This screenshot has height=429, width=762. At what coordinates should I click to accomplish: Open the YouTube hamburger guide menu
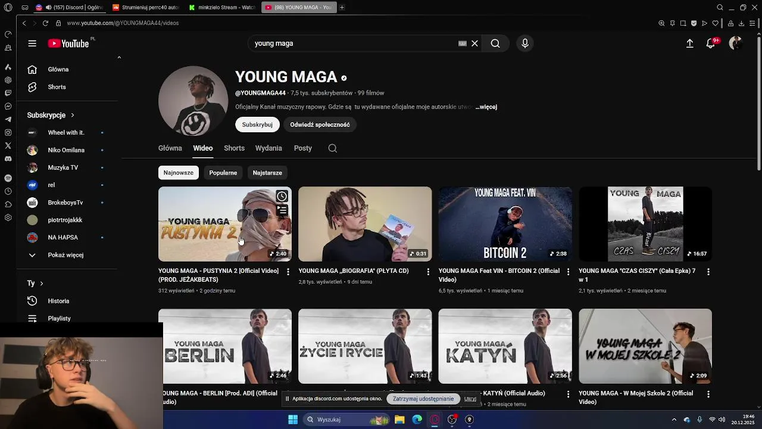tap(32, 43)
